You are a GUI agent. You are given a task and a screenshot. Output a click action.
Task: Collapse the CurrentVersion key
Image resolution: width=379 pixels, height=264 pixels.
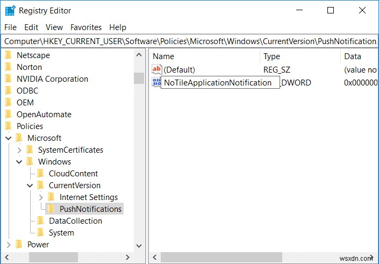[x=30, y=185]
